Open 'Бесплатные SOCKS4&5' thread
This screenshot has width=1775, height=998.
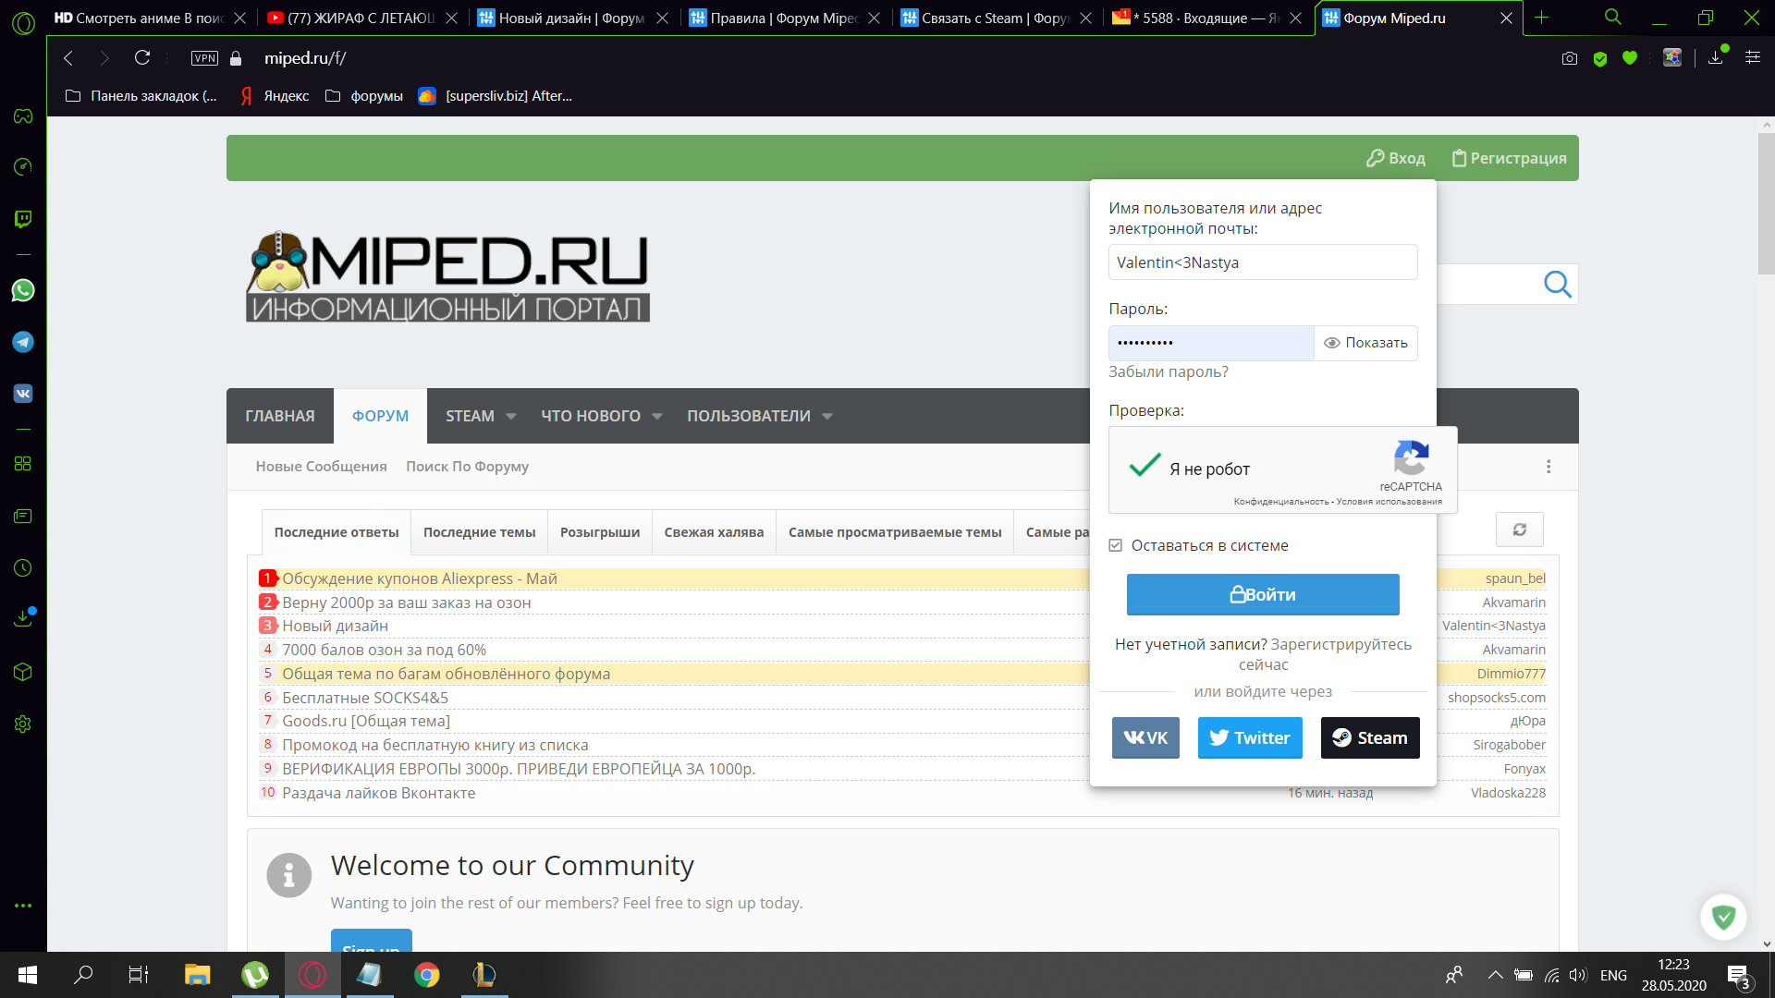[x=365, y=698]
